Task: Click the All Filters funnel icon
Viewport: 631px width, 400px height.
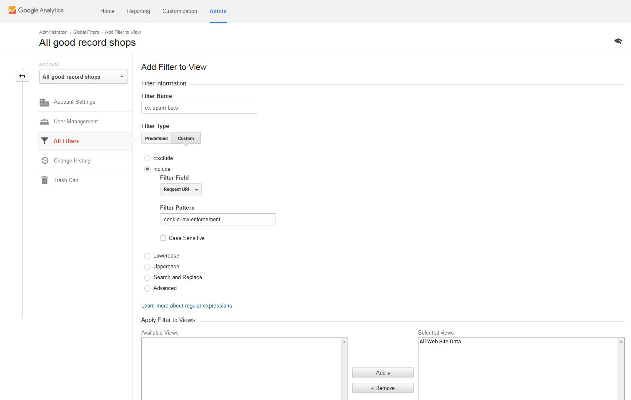Action: [x=44, y=141]
